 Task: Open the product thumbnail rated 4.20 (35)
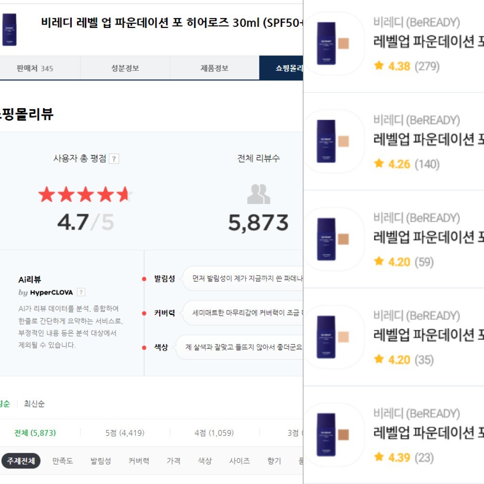tap(327, 336)
